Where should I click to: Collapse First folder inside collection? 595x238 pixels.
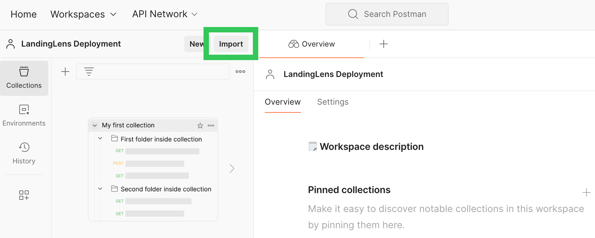pyautogui.click(x=100, y=138)
